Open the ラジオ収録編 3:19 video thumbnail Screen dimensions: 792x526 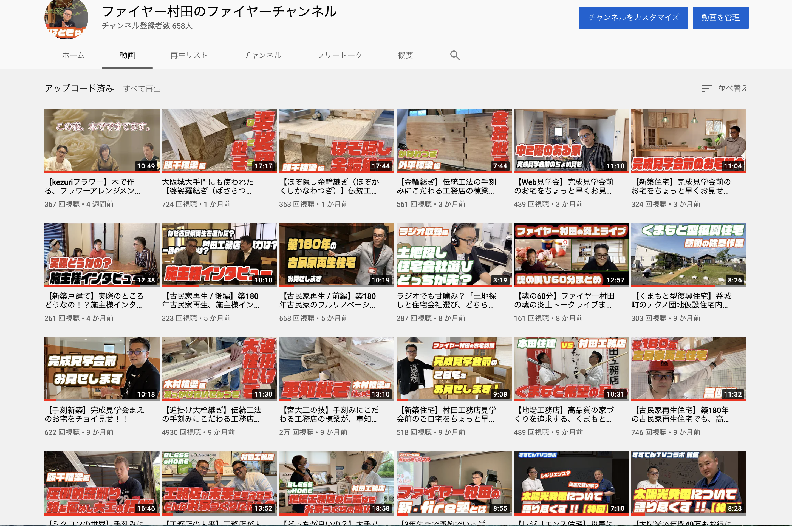point(454,254)
